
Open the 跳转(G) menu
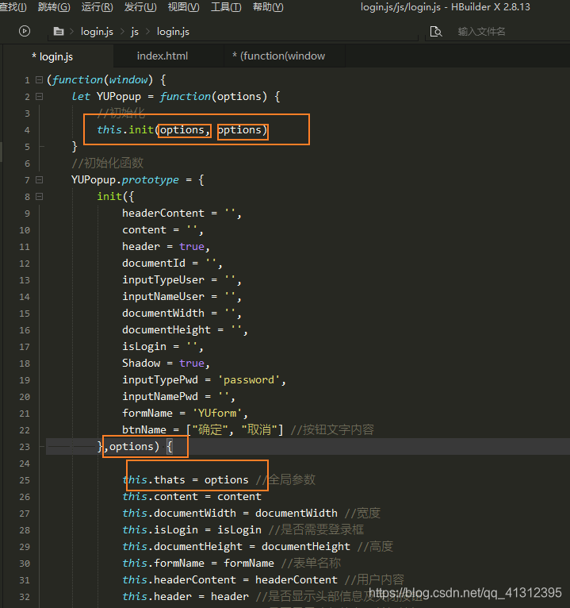point(54,7)
